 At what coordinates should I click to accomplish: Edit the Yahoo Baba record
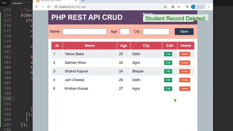pos(168,54)
